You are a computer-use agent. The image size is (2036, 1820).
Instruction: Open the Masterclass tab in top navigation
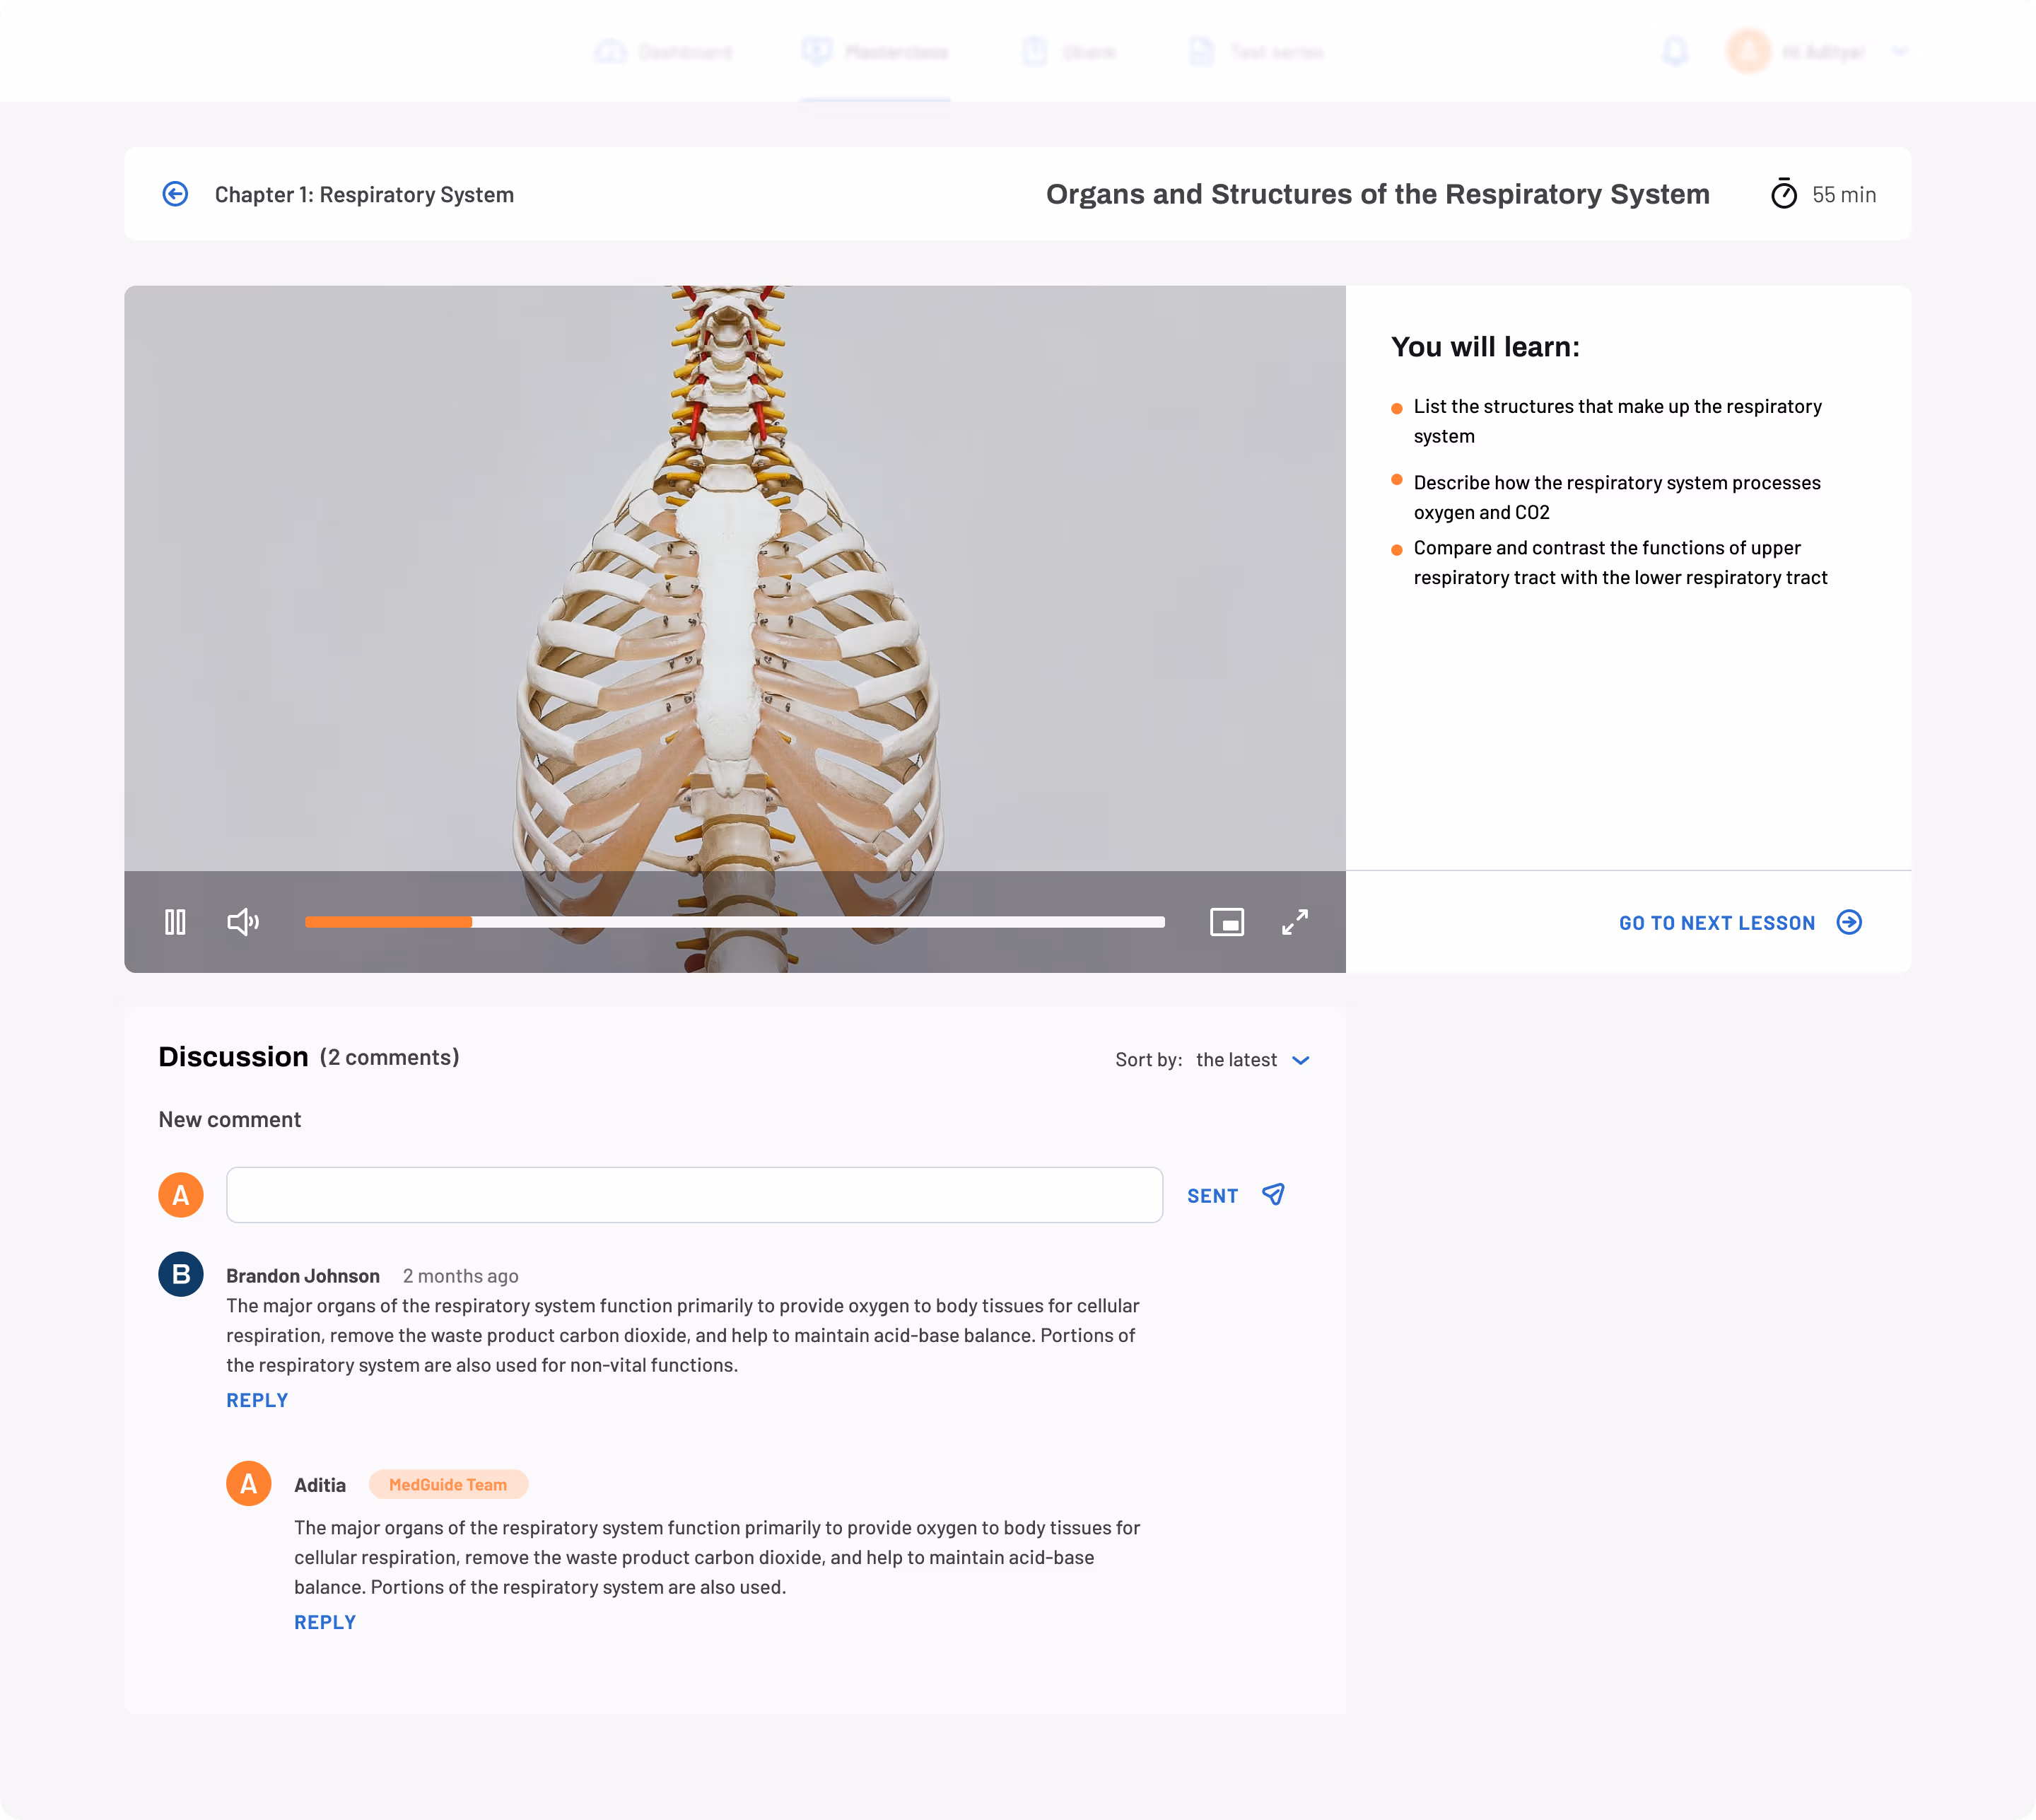[875, 52]
